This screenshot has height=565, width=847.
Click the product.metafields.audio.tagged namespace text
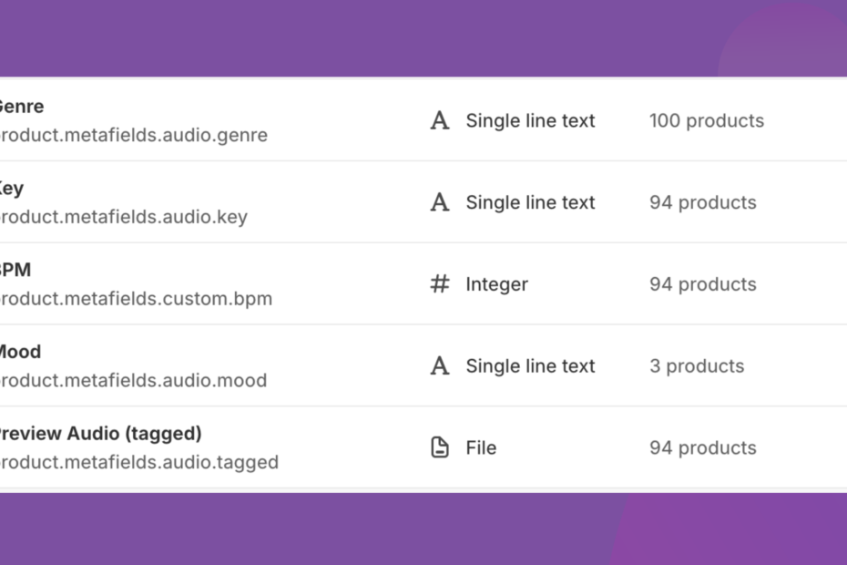tap(138, 463)
